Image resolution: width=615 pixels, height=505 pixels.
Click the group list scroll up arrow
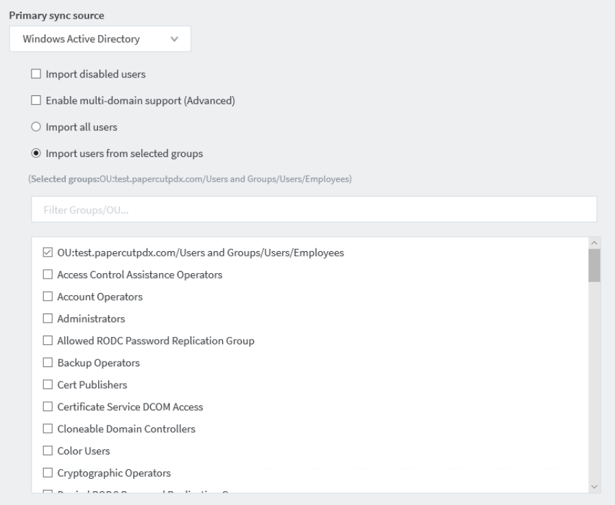pos(594,243)
